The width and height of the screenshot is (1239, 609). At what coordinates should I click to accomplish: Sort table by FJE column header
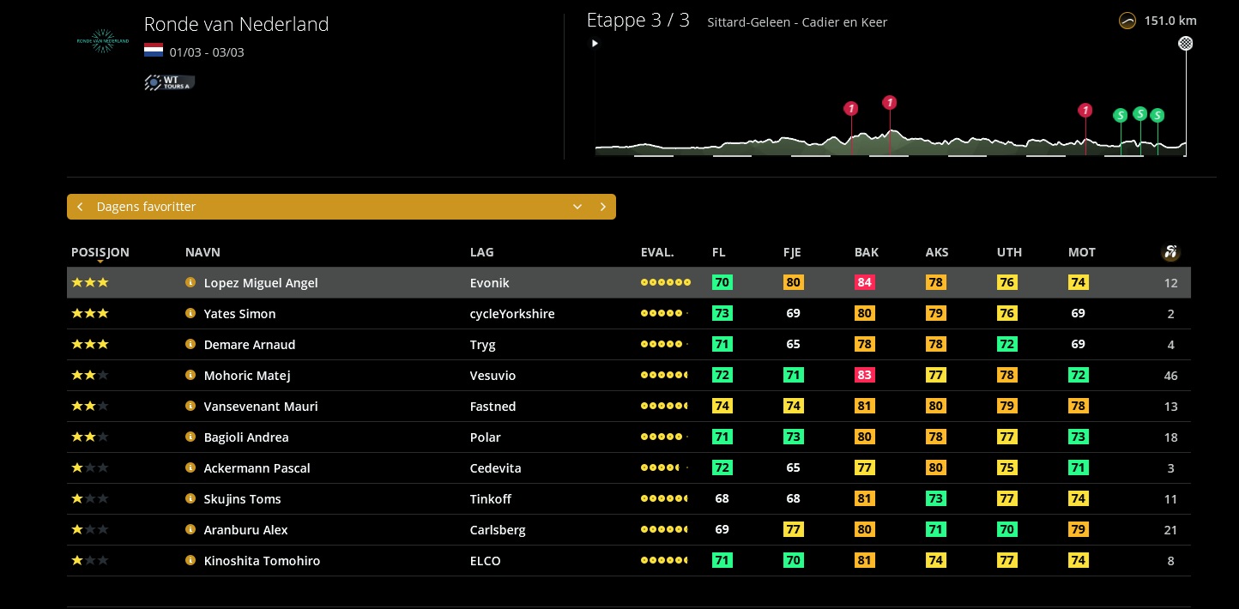point(792,252)
